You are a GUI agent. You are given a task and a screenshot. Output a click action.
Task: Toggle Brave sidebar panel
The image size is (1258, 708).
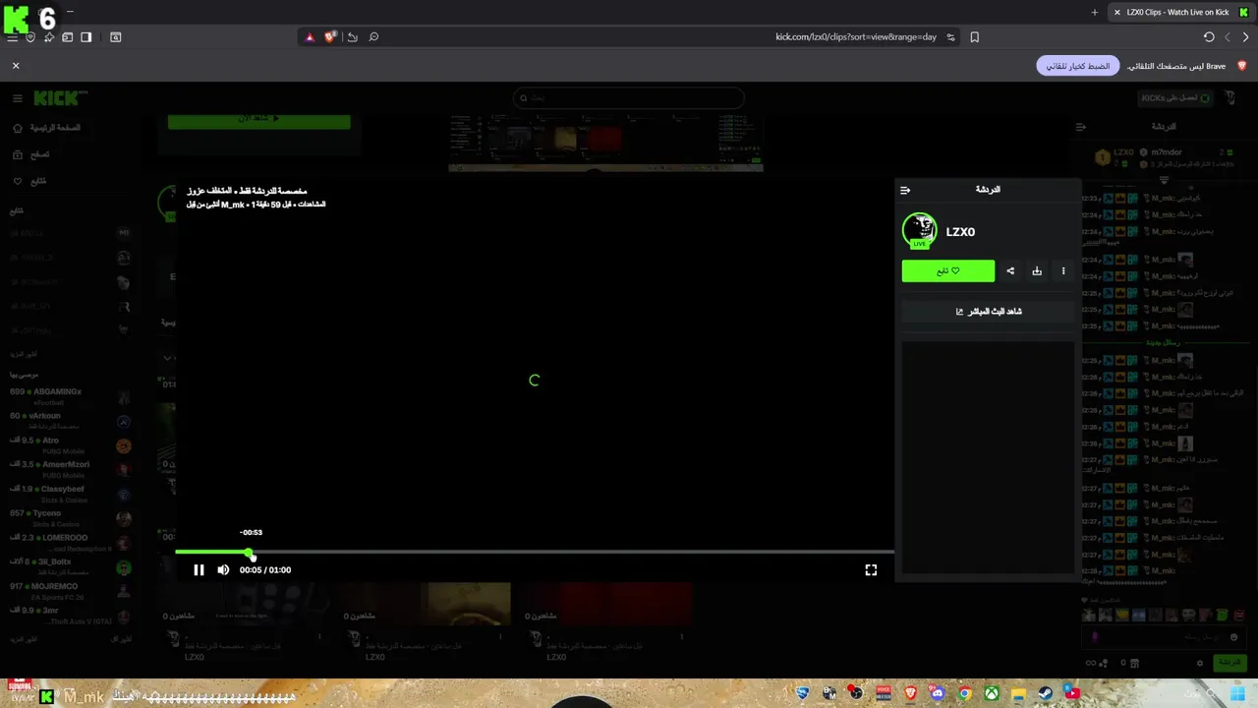(x=86, y=37)
